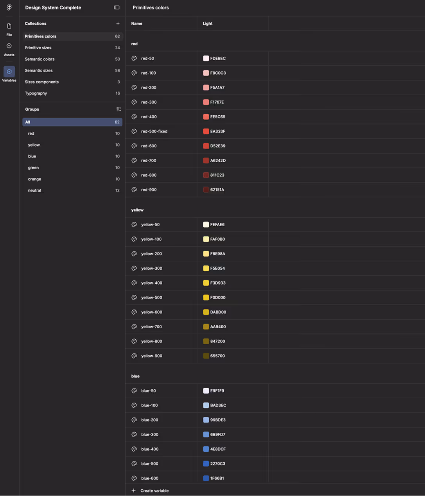This screenshot has width=425, height=496.
Task: Click the color type icon for red-500-fixed
Action: tap(134, 131)
